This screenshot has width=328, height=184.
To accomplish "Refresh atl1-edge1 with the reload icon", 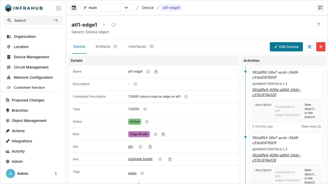I will (114, 25).
